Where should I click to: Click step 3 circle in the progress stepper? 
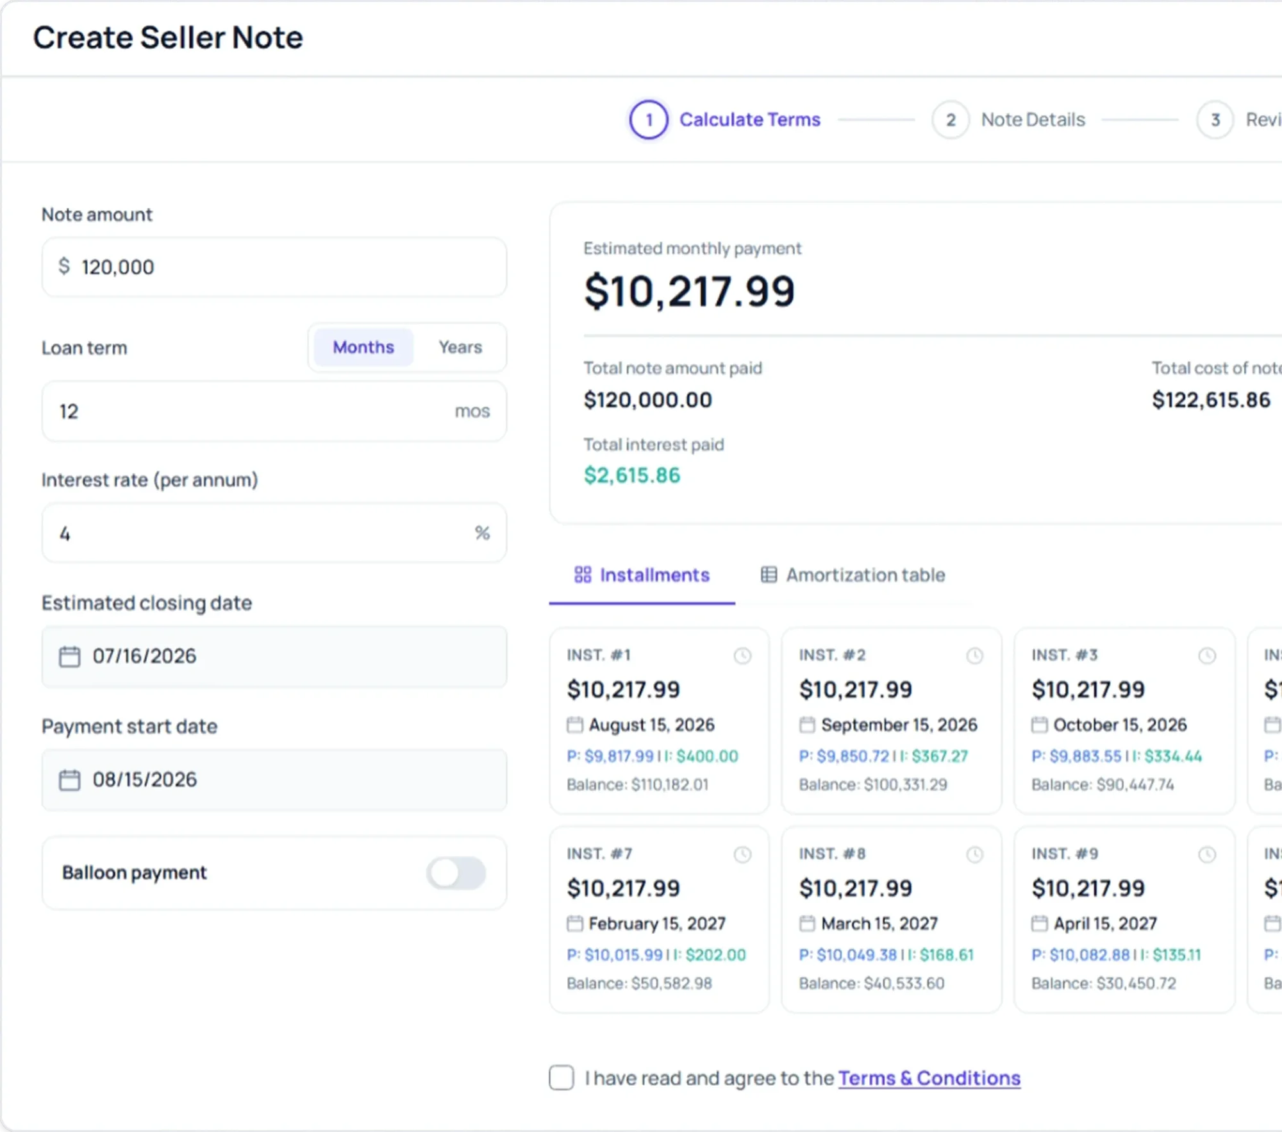(x=1215, y=120)
